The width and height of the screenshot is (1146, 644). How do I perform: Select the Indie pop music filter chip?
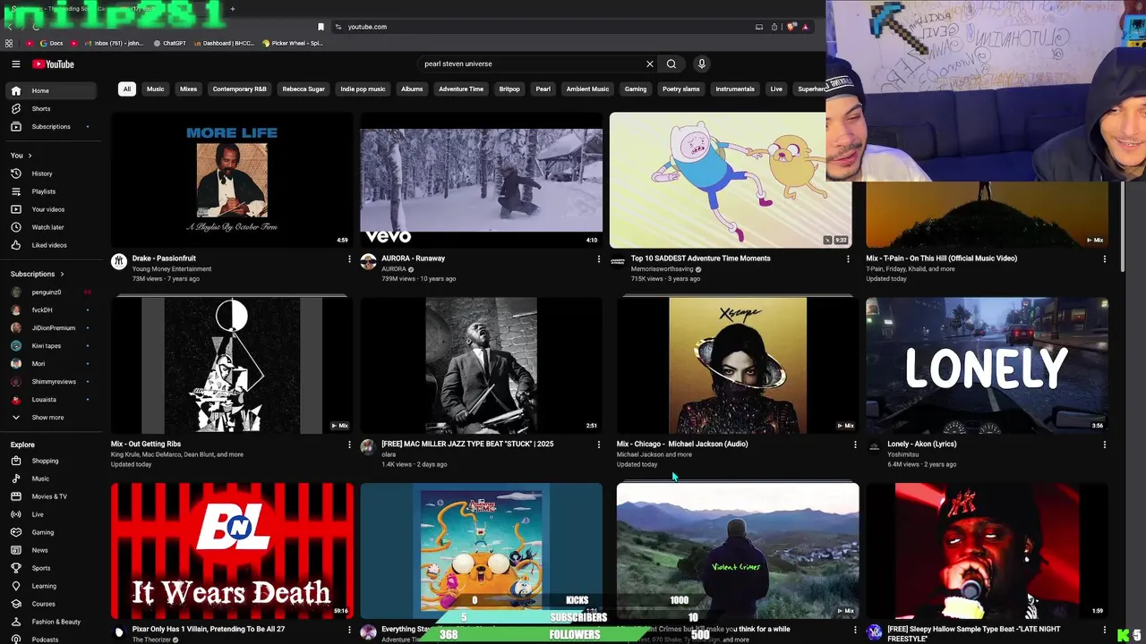363,89
